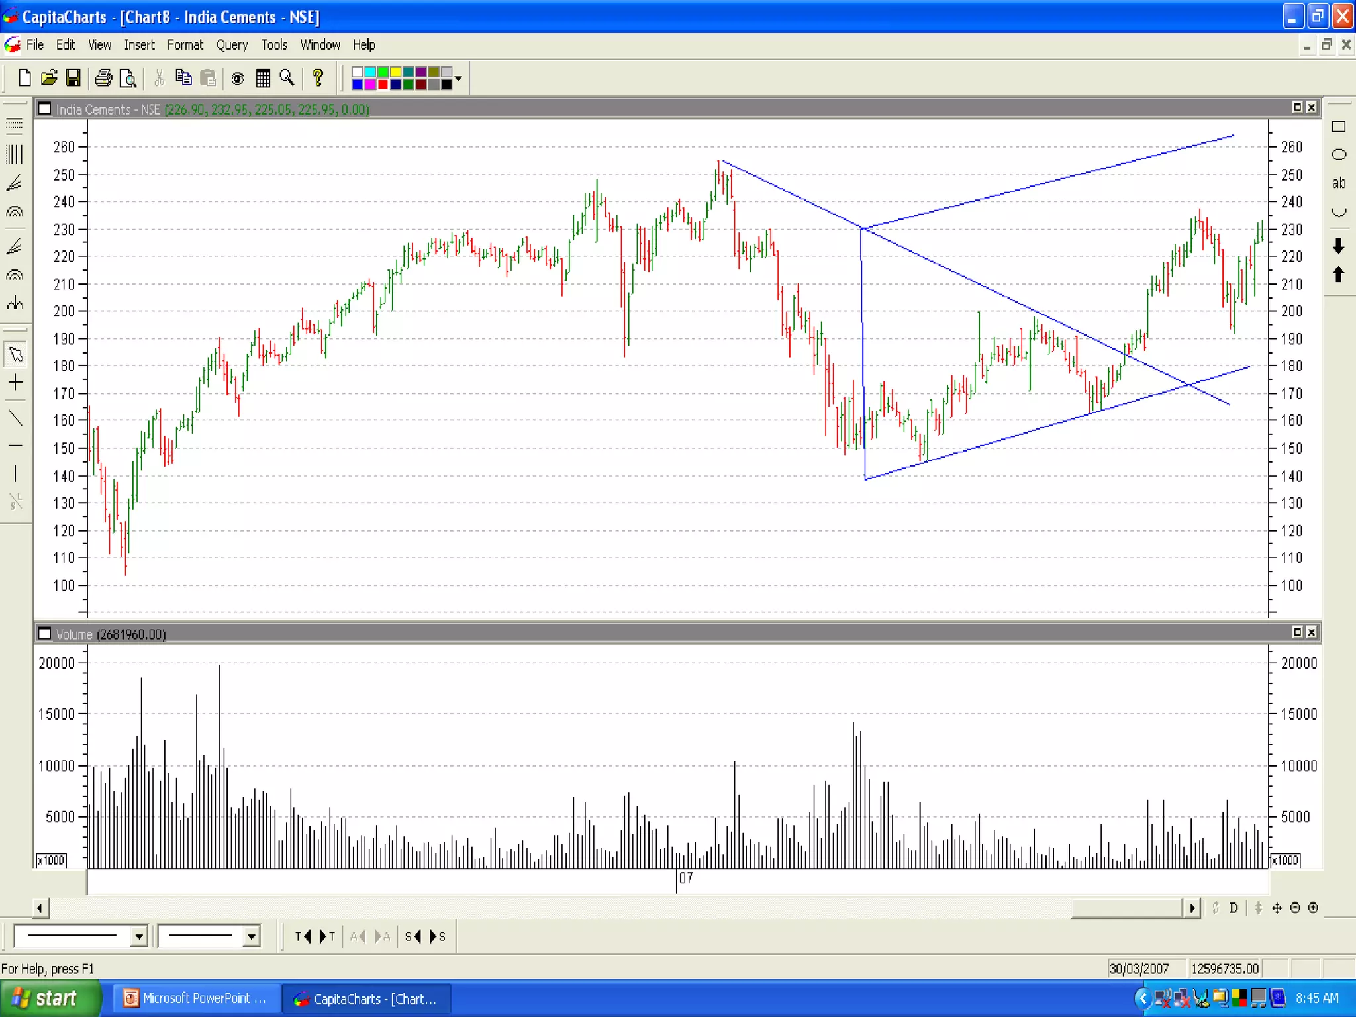Click the down arrow marker tool
This screenshot has width=1356, height=1017.
(1338, 246)
